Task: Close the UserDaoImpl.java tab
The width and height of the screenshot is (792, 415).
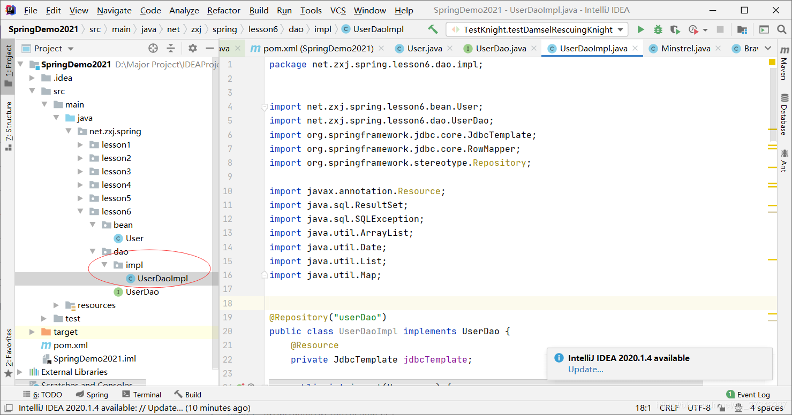Action: [635, 48]
